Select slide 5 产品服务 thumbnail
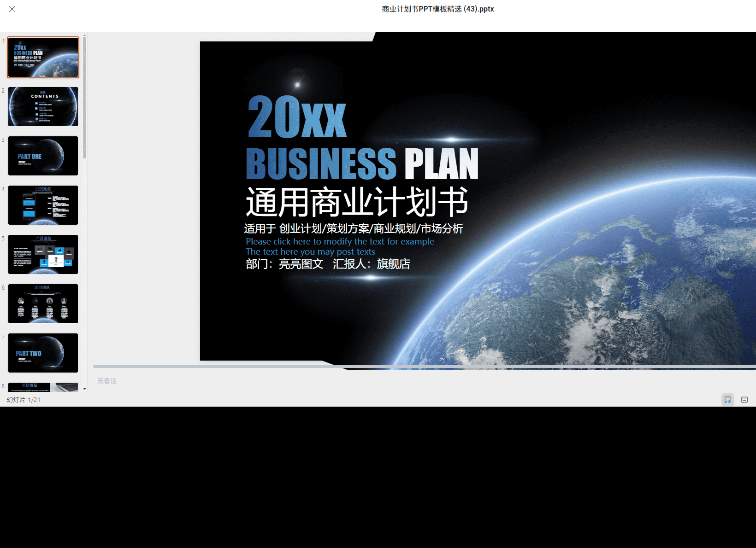This screenshot has height=548, width=756. (x=43, y=254)
